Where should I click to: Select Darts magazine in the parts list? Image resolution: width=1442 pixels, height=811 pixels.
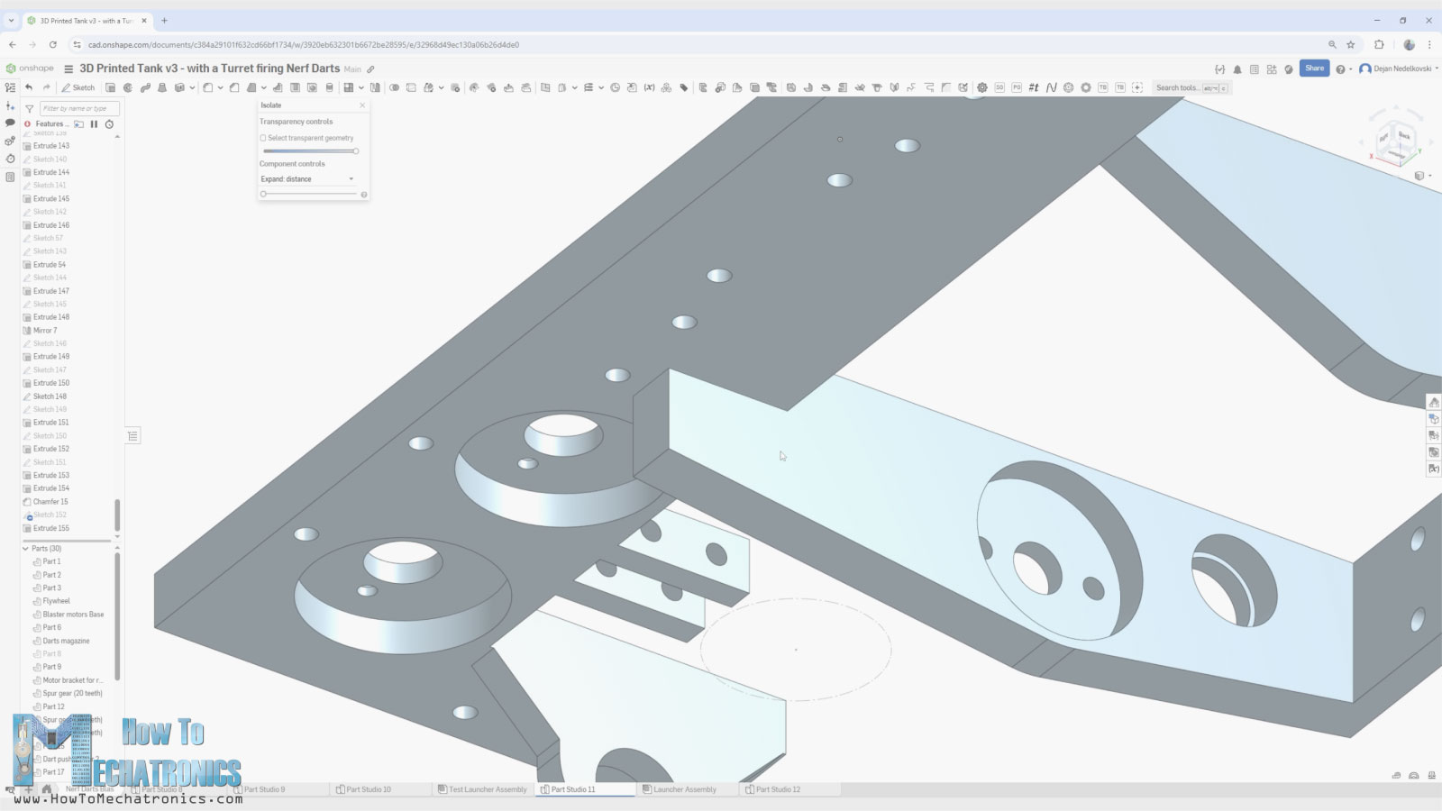(66, 641)
